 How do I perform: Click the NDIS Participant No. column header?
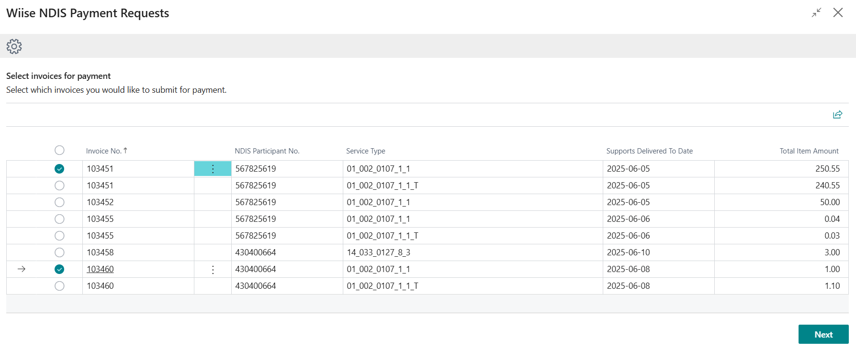[x=267, y=151]
